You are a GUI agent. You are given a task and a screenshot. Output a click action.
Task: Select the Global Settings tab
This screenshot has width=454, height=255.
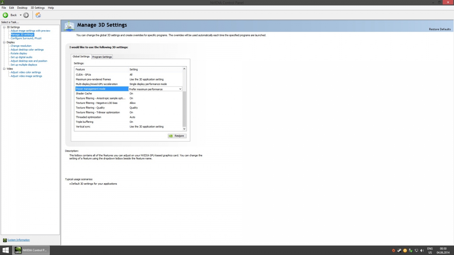(81, 56)
